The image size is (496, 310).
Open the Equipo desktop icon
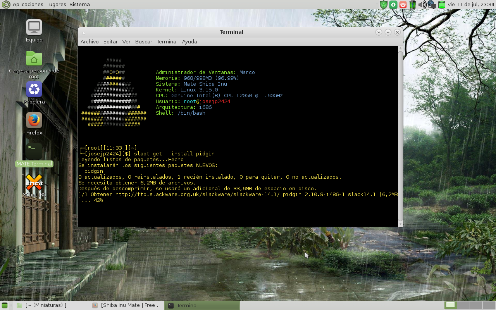(x=34, y=31)
